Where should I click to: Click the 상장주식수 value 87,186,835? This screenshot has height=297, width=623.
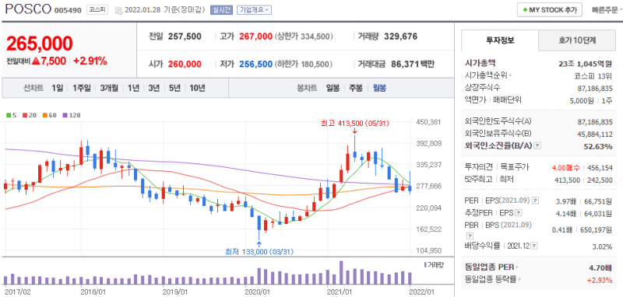[x=595, y=88]
